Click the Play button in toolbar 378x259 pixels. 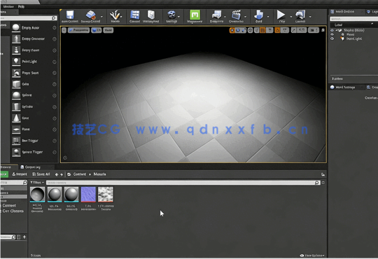tap(281, 15)
